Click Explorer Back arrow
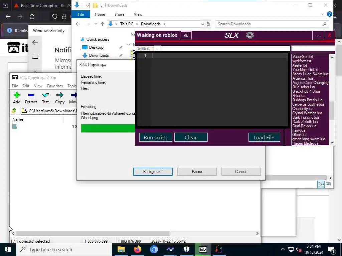 (78, 24)
